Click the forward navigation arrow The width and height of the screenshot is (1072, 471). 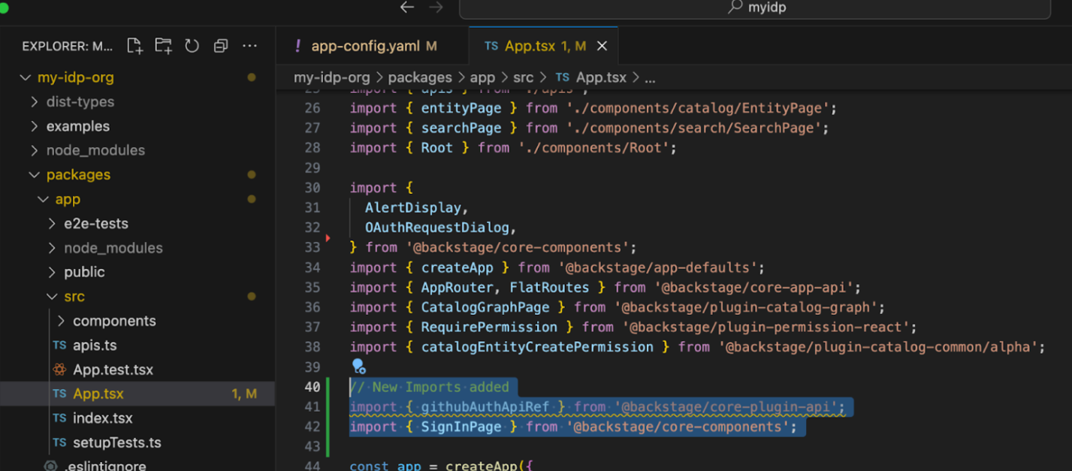coord(434,8)
